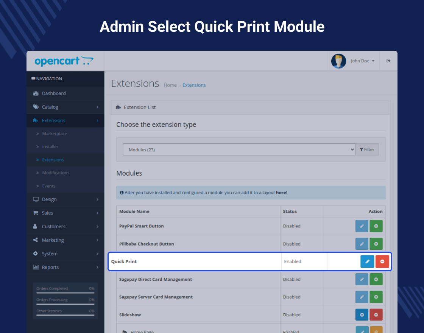Open Dashboard from the sidebar
Image resolution: width=424 pixels, height=333 pixels.
54,93
